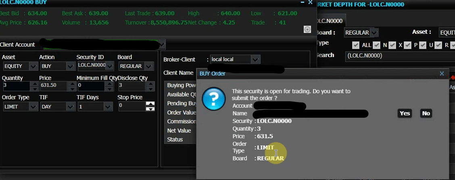Image resolution: width=455 pixels, height=180 pixels.
Task: Lower Disclose Qty with the down arrow
Action: (x=150, y=89)
